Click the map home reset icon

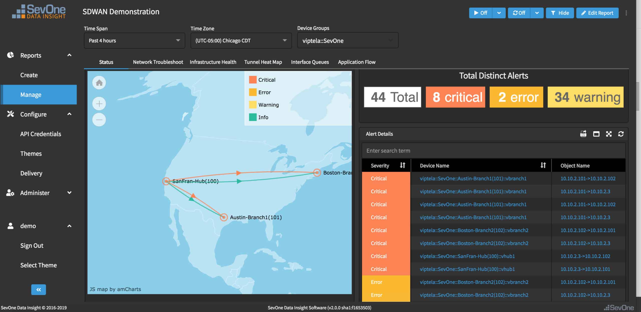click(x=99, y=83)
